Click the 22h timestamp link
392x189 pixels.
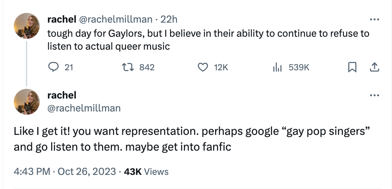click(169, 19)
